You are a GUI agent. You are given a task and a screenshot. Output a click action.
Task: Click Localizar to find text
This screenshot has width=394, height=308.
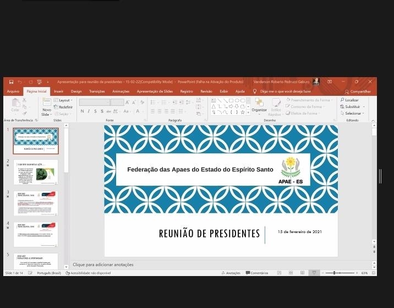coord(349,100)
